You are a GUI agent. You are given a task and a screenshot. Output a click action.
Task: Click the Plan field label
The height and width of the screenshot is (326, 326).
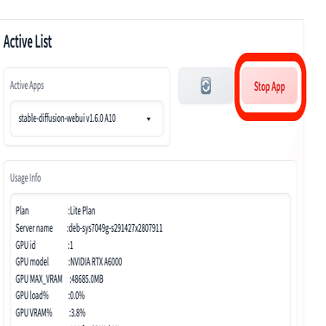click(22, 211)
